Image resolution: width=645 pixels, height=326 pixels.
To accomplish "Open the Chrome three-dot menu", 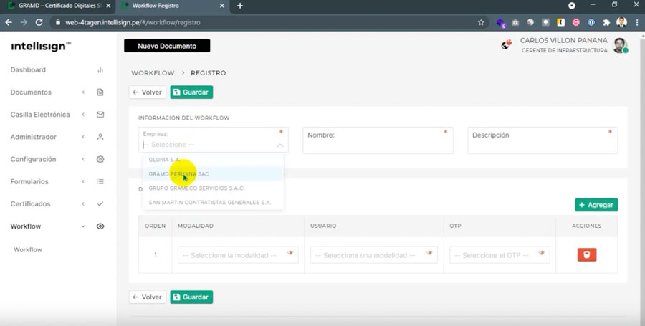I will 637,23.
